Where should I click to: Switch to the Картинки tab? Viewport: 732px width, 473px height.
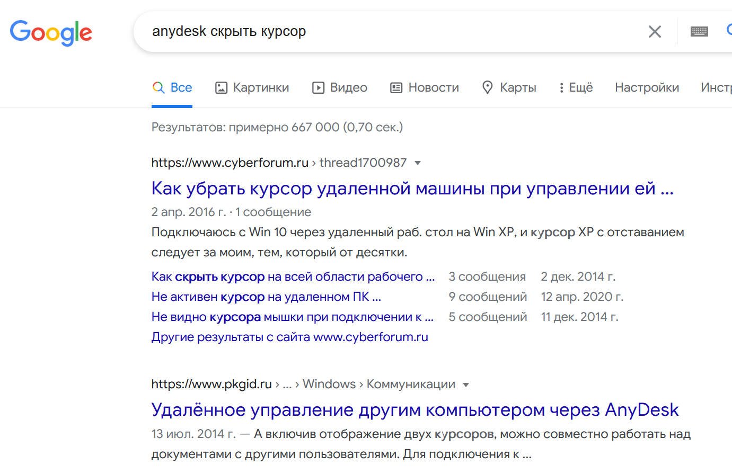click(x=252, y=88)
